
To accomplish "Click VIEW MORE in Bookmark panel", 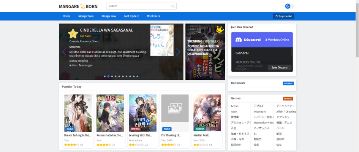I will tap(288, 83).
